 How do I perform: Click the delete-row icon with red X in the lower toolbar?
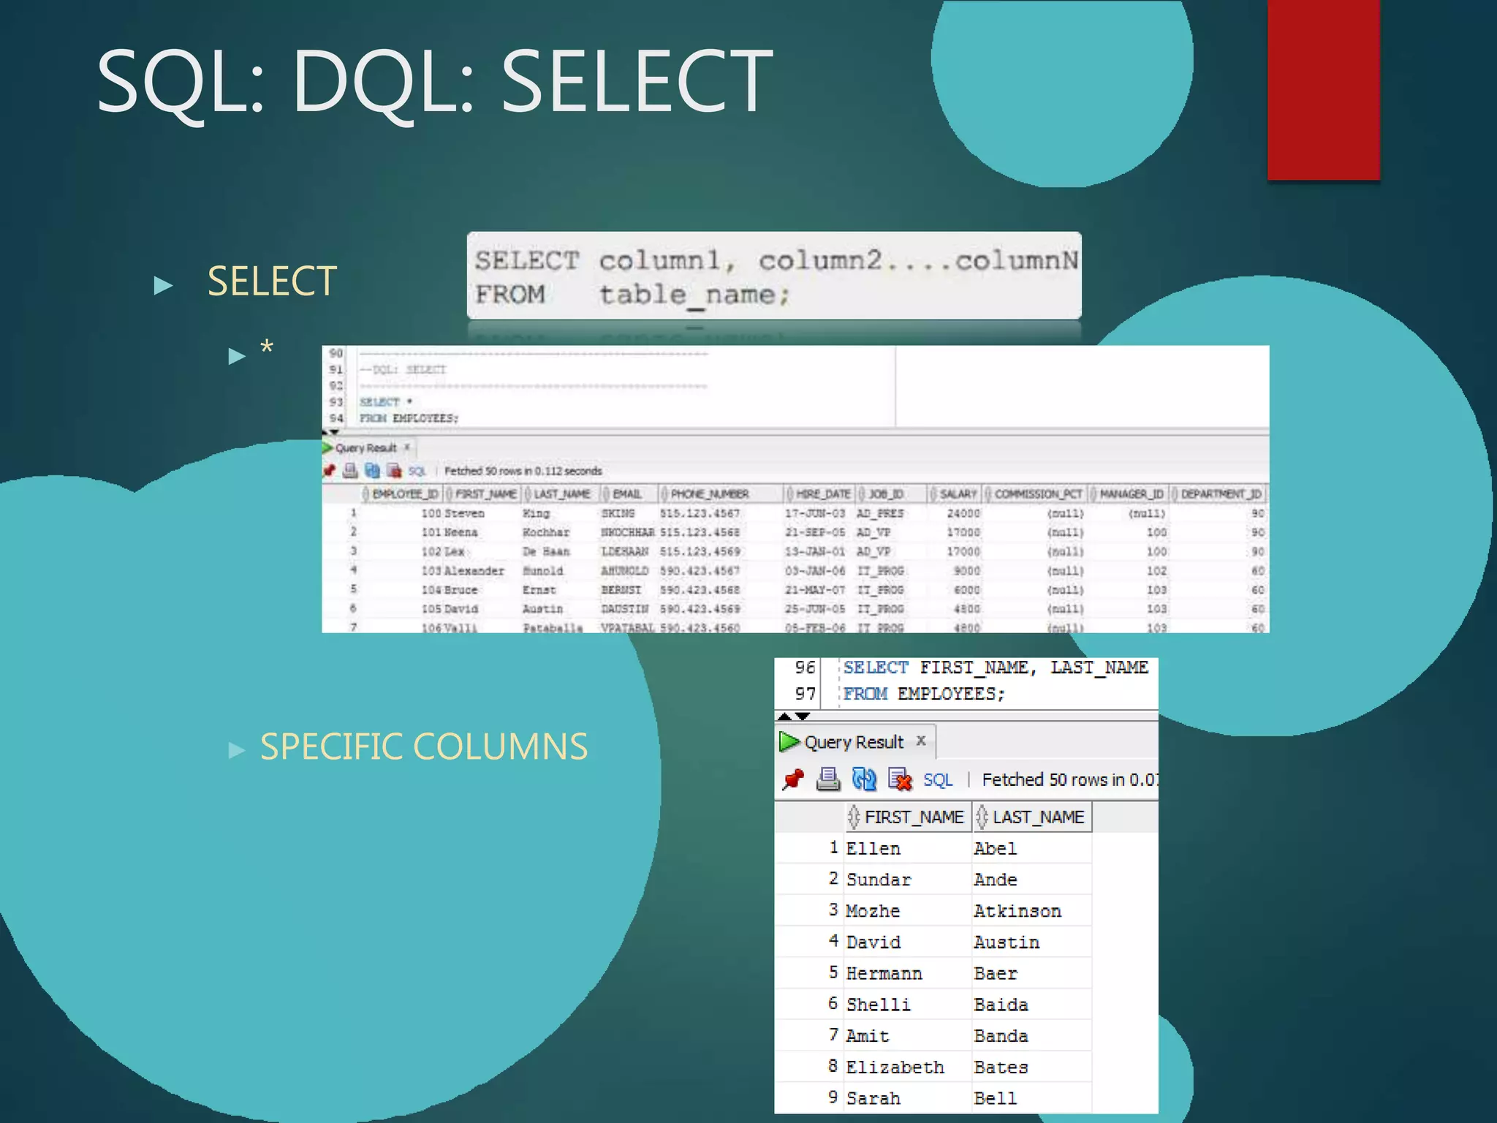tap(900, 779)
